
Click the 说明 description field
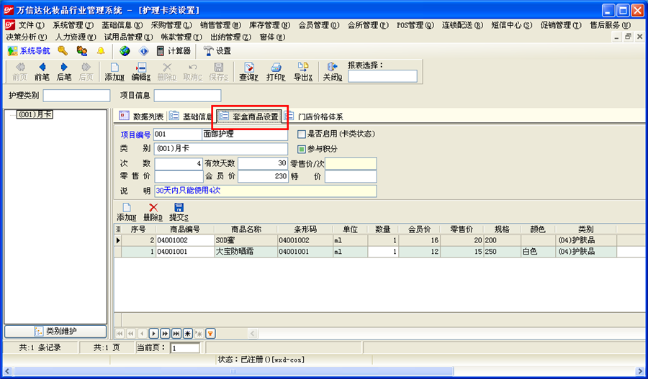click(x=265, y=191)
